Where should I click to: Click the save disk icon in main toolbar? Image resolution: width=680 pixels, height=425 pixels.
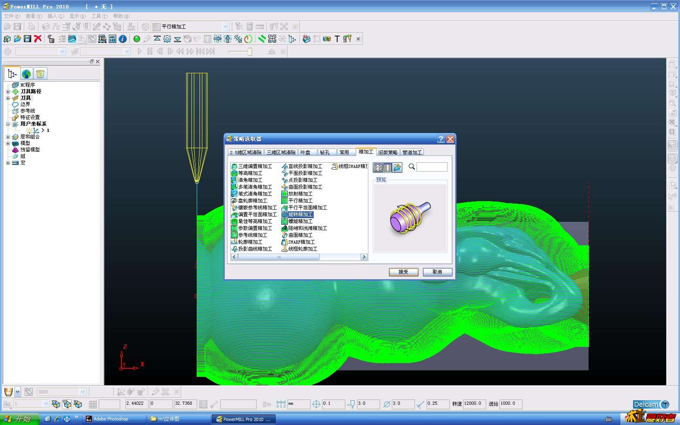[28, 39]
